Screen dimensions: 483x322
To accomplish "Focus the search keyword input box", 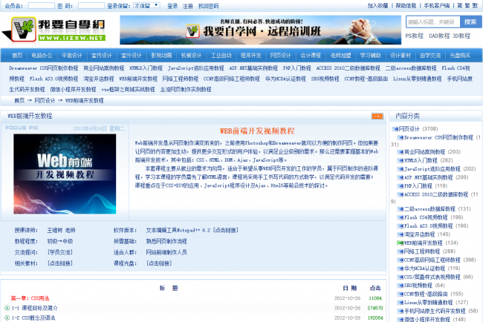I will coord(433,22).
